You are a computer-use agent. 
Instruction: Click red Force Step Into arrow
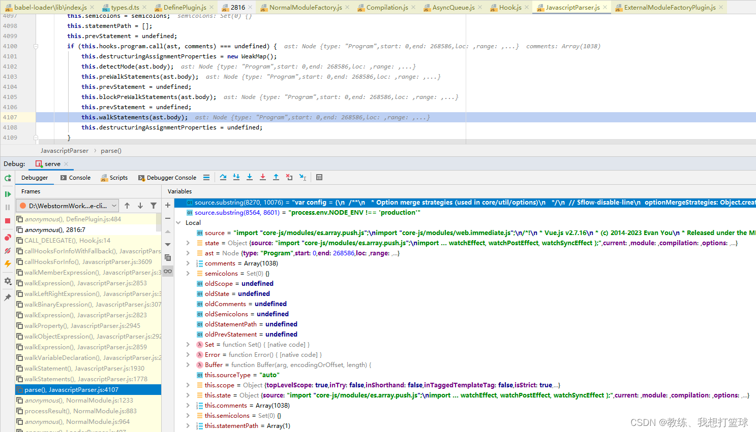point(263,177)
